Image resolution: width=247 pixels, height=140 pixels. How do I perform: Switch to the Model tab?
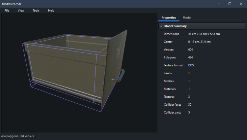point(187,17)
